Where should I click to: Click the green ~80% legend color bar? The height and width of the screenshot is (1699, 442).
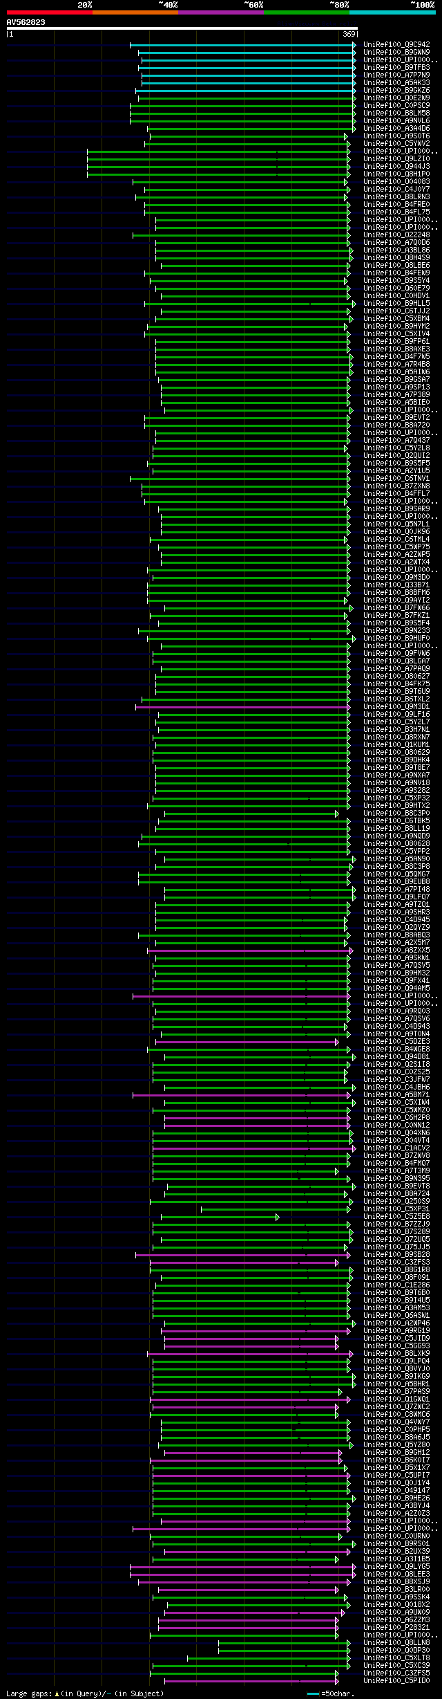(307, 12)
